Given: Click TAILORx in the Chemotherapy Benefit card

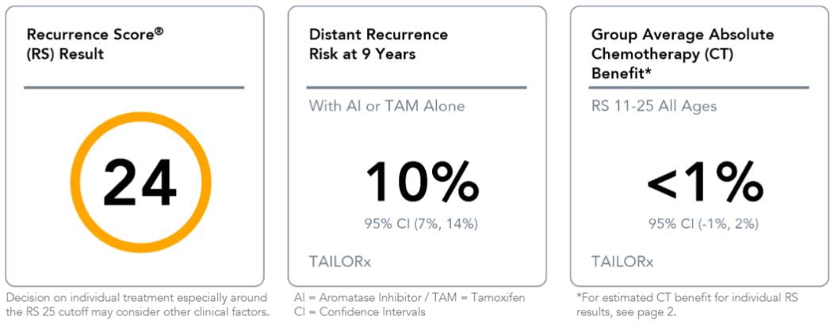Looking at the screenshot, I should tap(623, 261).
